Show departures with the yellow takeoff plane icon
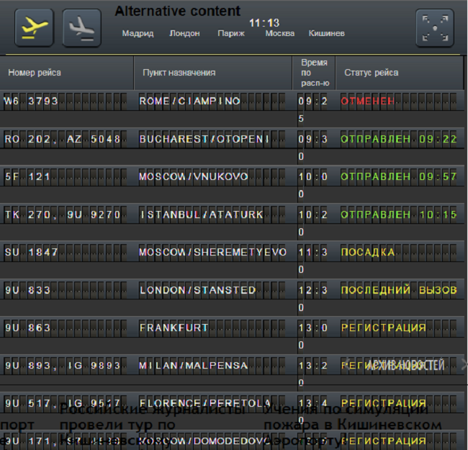This screenshot has height=450, width=468. pyautogui.click(x=34, y=28)
